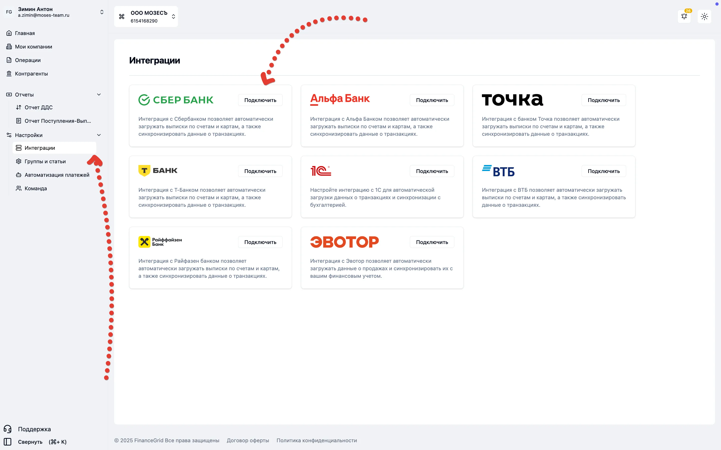
Task: Click the a.zimin@moses-team.ru email text
Action: point(44,15)
